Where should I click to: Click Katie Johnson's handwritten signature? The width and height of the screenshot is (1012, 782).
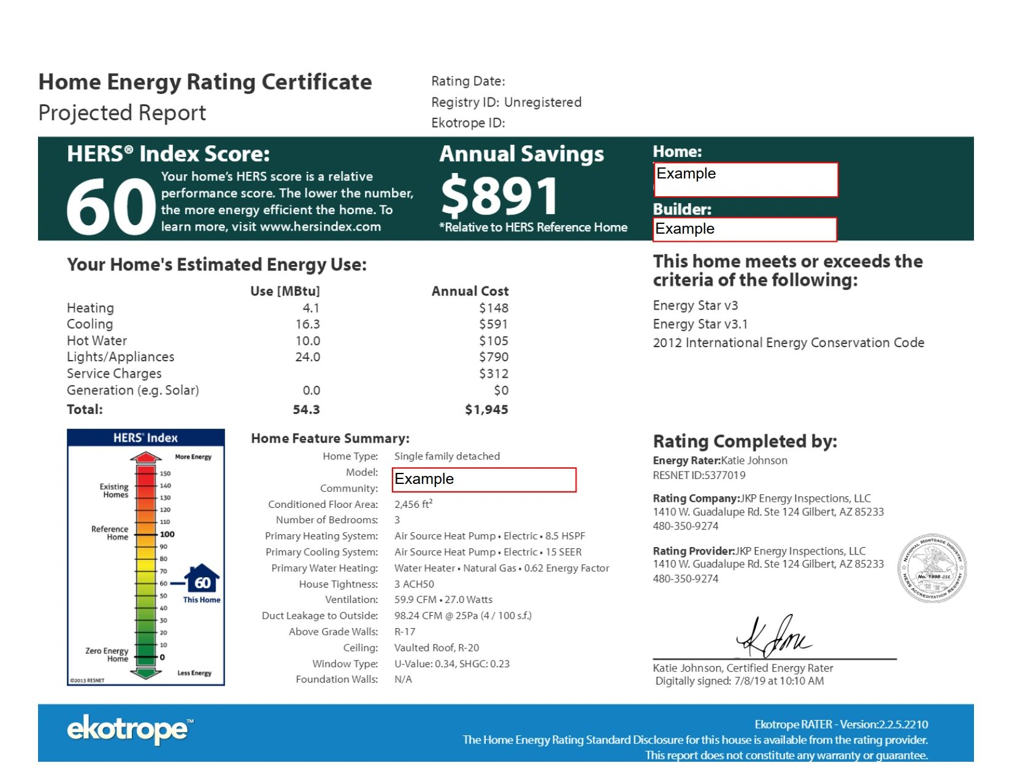[x=773, y=637]
